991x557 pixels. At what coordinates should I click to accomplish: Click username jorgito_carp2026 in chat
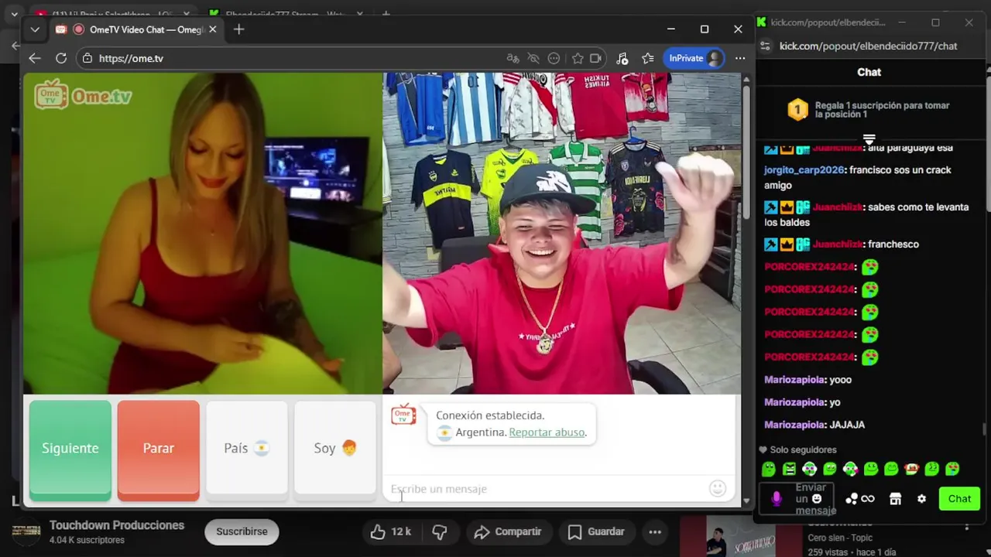tap(804, 170)
